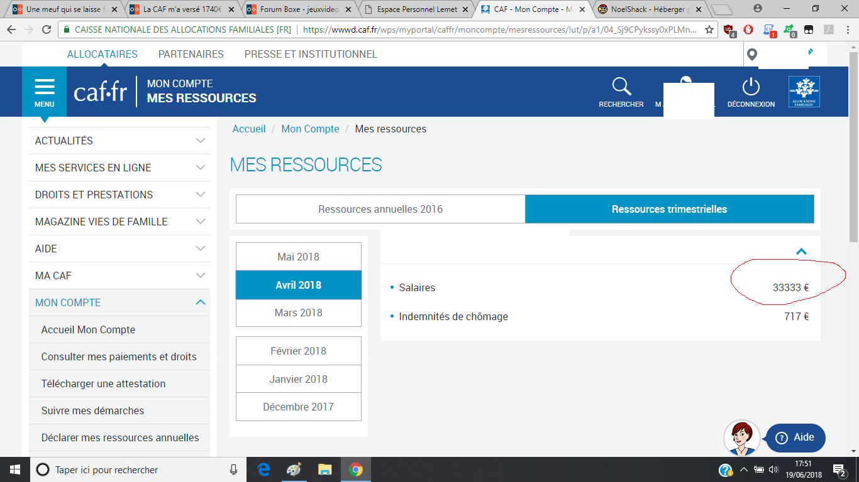The height and width of the screenshot is (482, 859).
Task: Open Déclarer mes ressources annuelles link
Action: (x=119, y=437)
